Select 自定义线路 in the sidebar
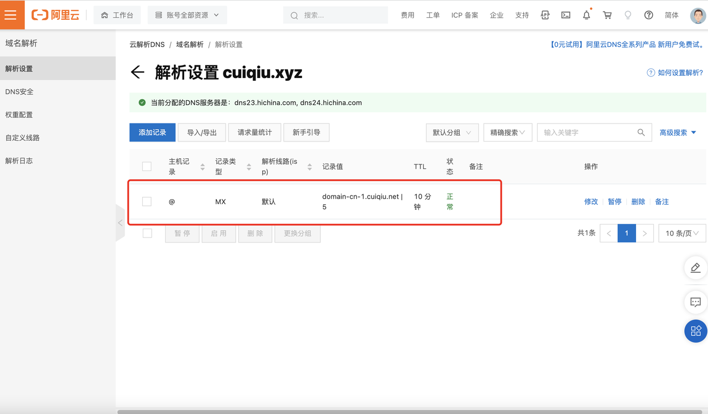 (58, 138)
